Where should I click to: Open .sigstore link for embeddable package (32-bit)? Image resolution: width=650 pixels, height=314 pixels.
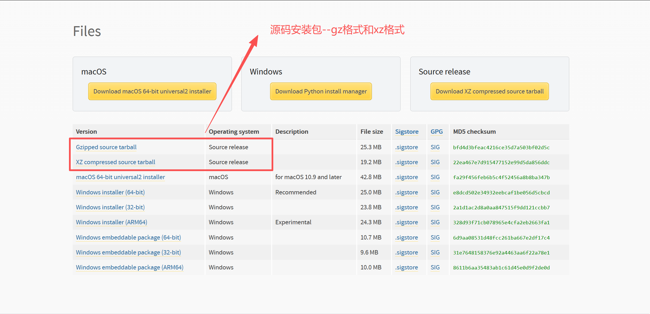tap(407, 252)
